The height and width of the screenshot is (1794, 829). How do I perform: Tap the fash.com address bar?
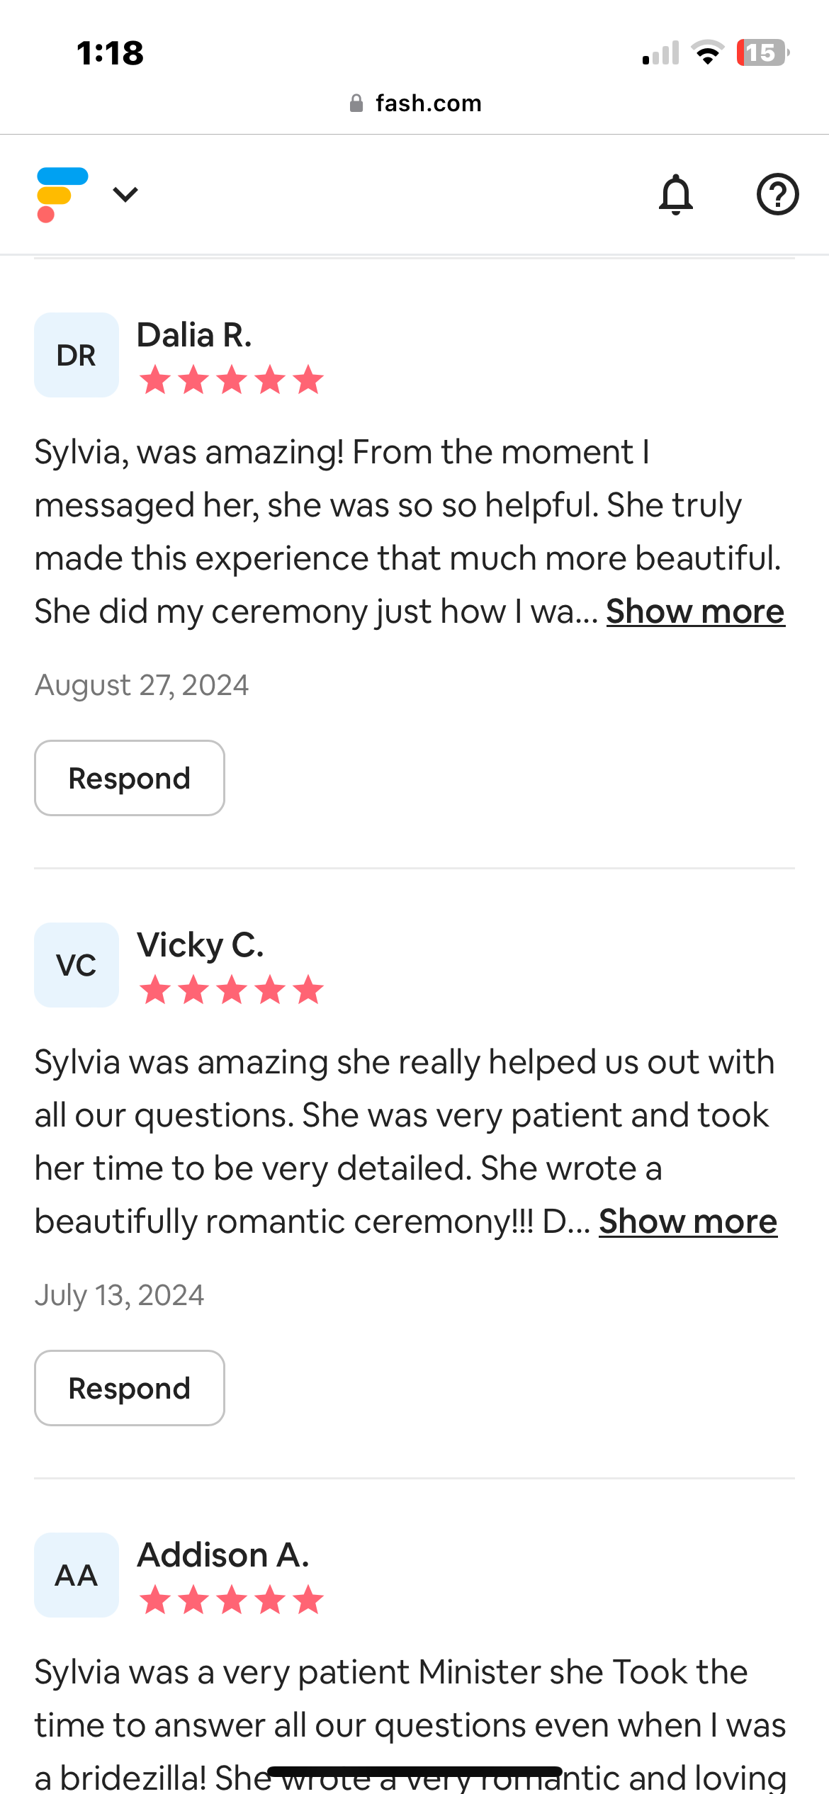(428, 103)
